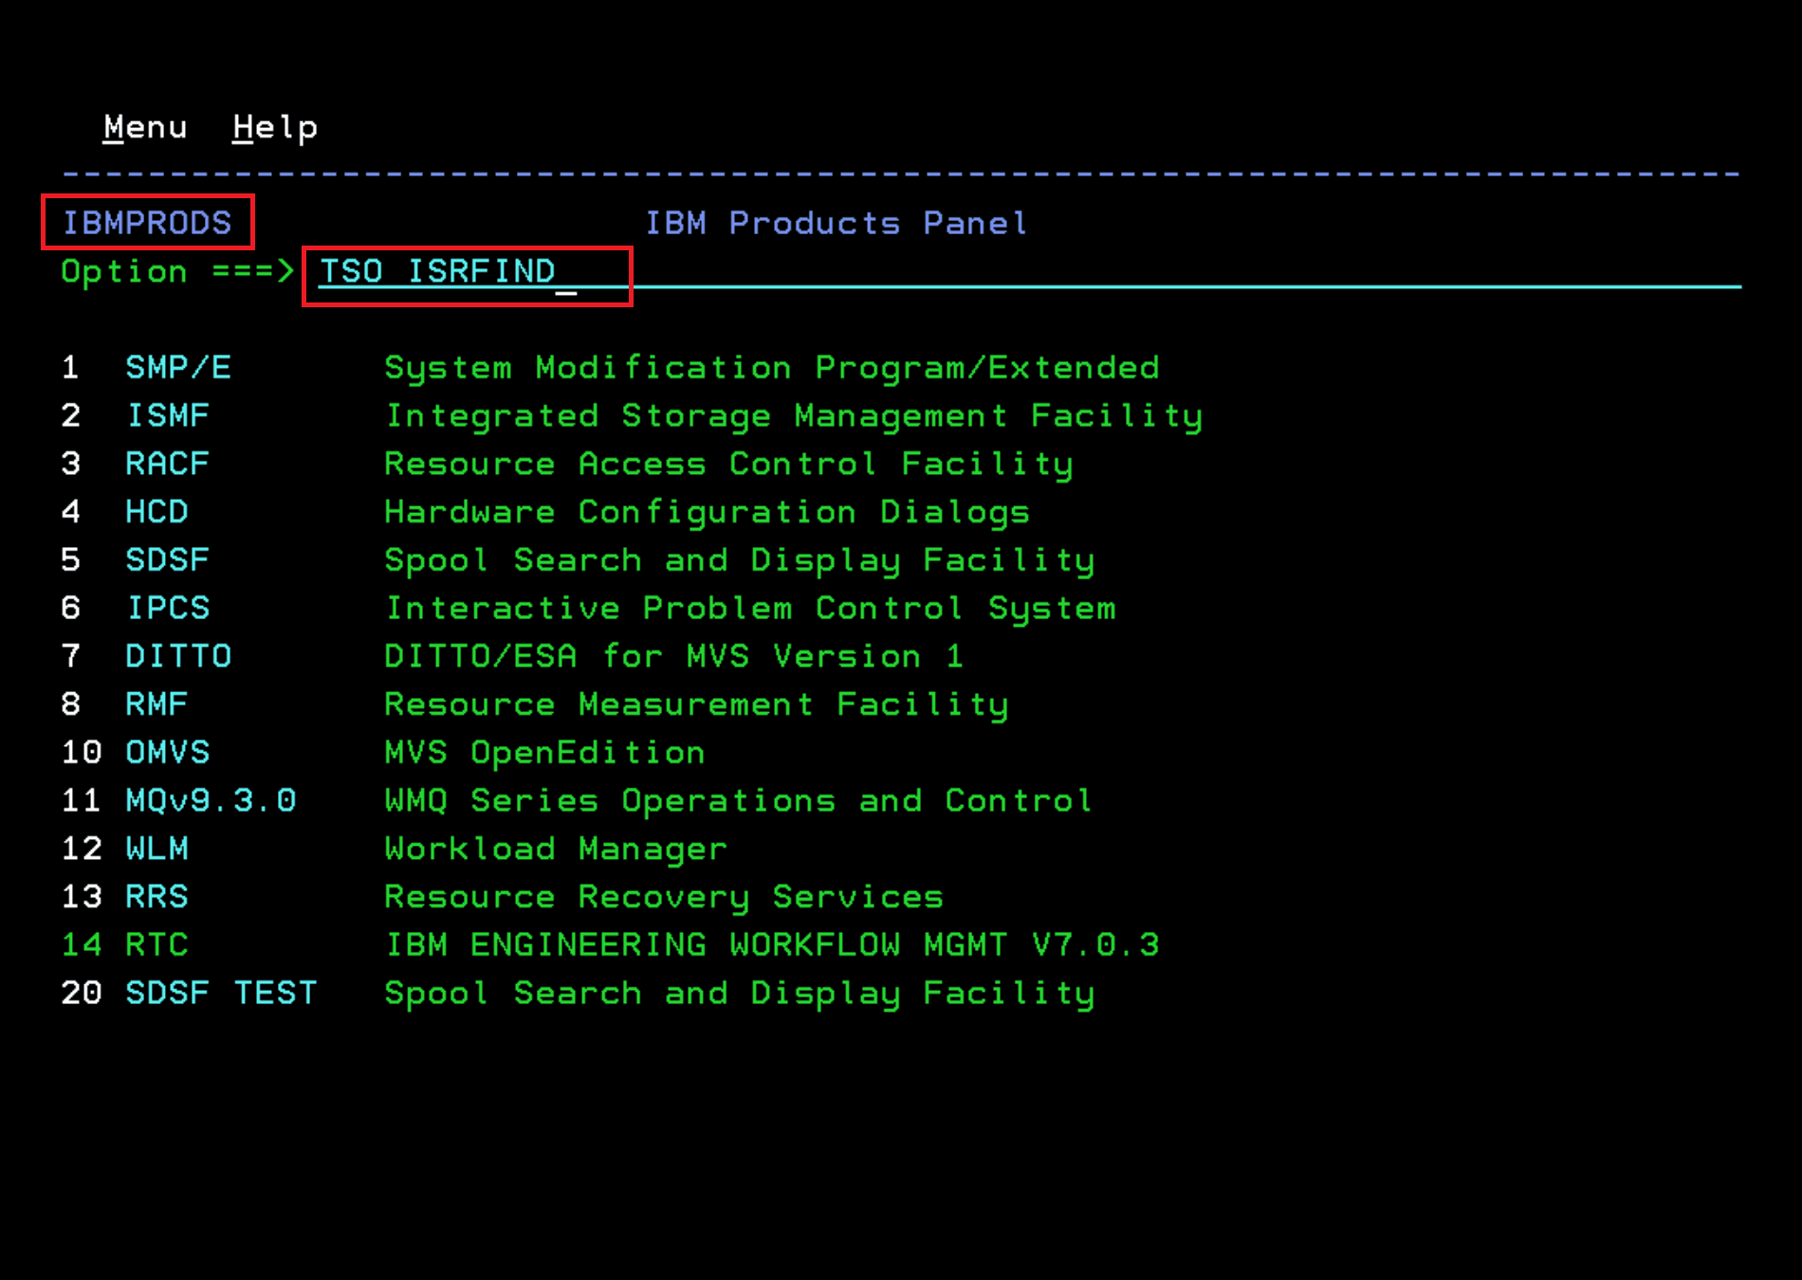1802x1280 pixels.
Task: Open the Help action bar item
Action: pos(275,127)
